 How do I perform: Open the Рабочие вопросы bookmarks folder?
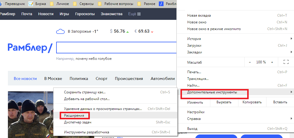(116, 4)
